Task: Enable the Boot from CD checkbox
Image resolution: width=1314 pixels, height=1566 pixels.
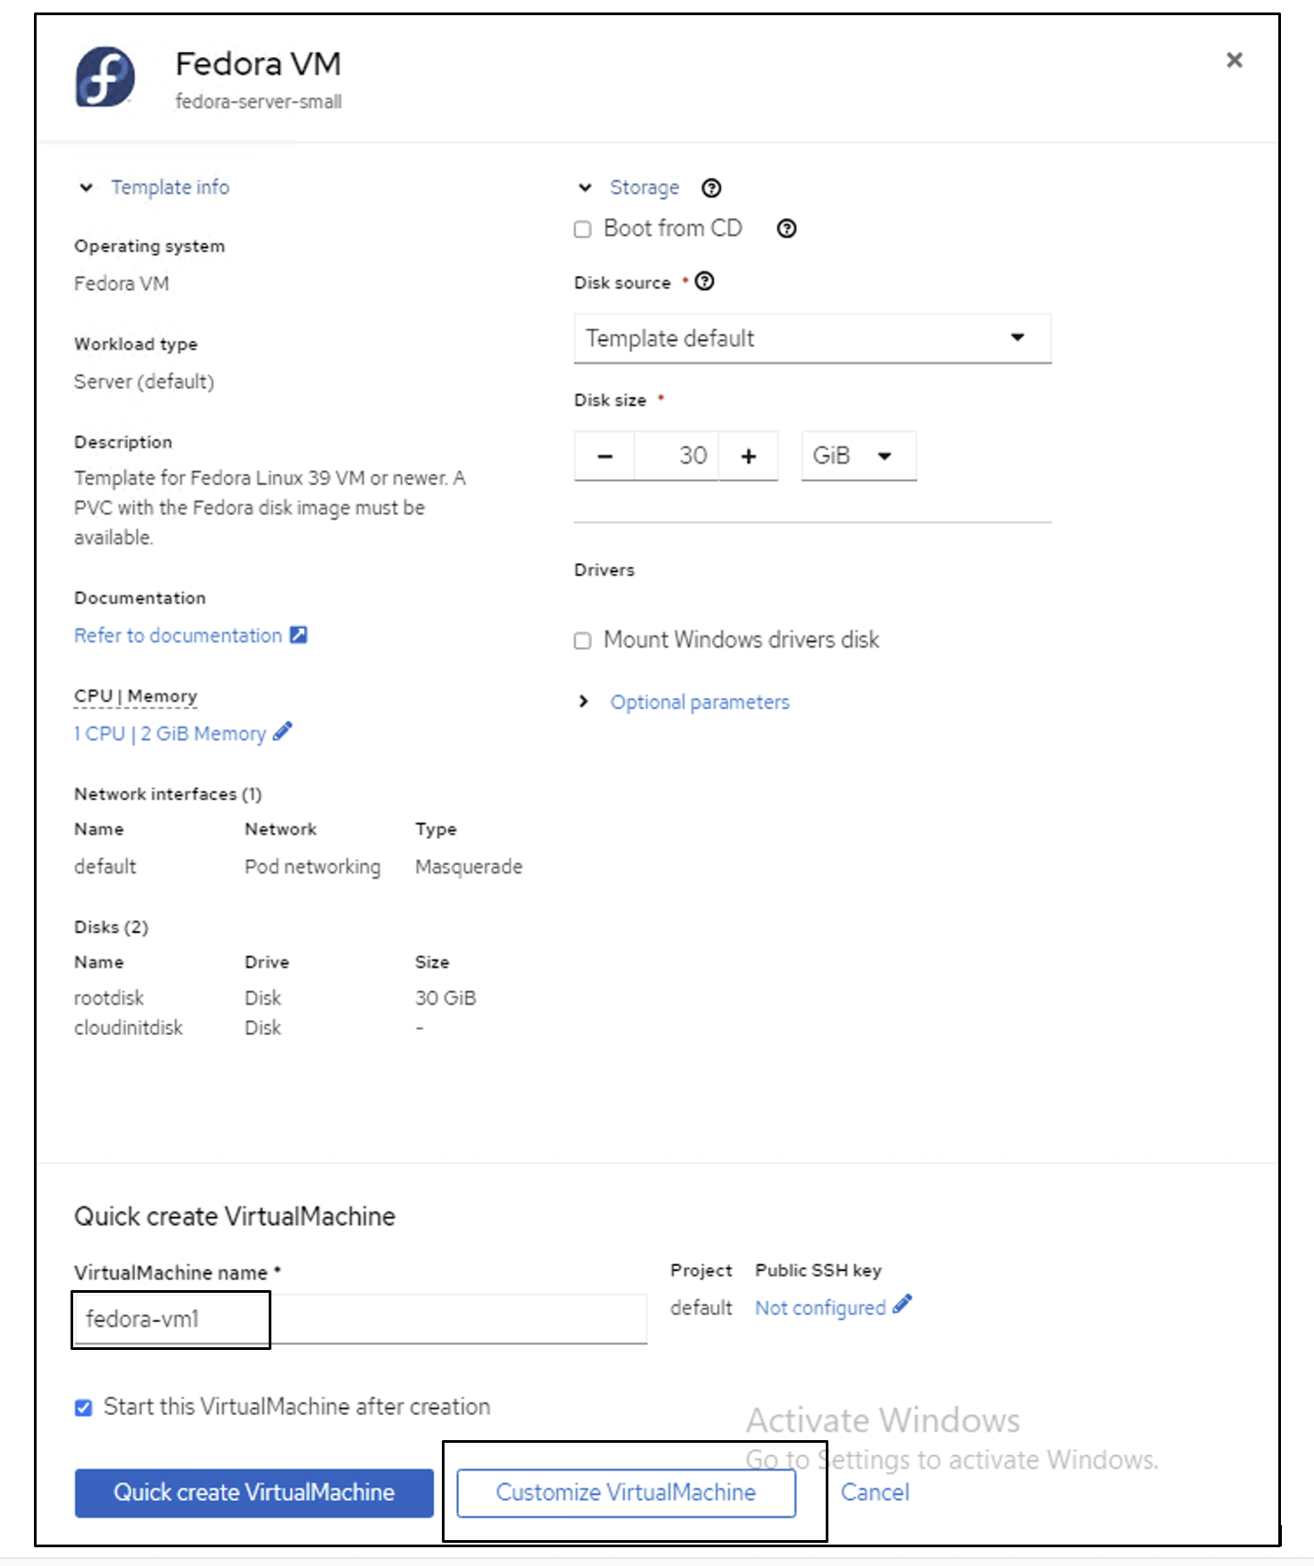Action: 583,229
